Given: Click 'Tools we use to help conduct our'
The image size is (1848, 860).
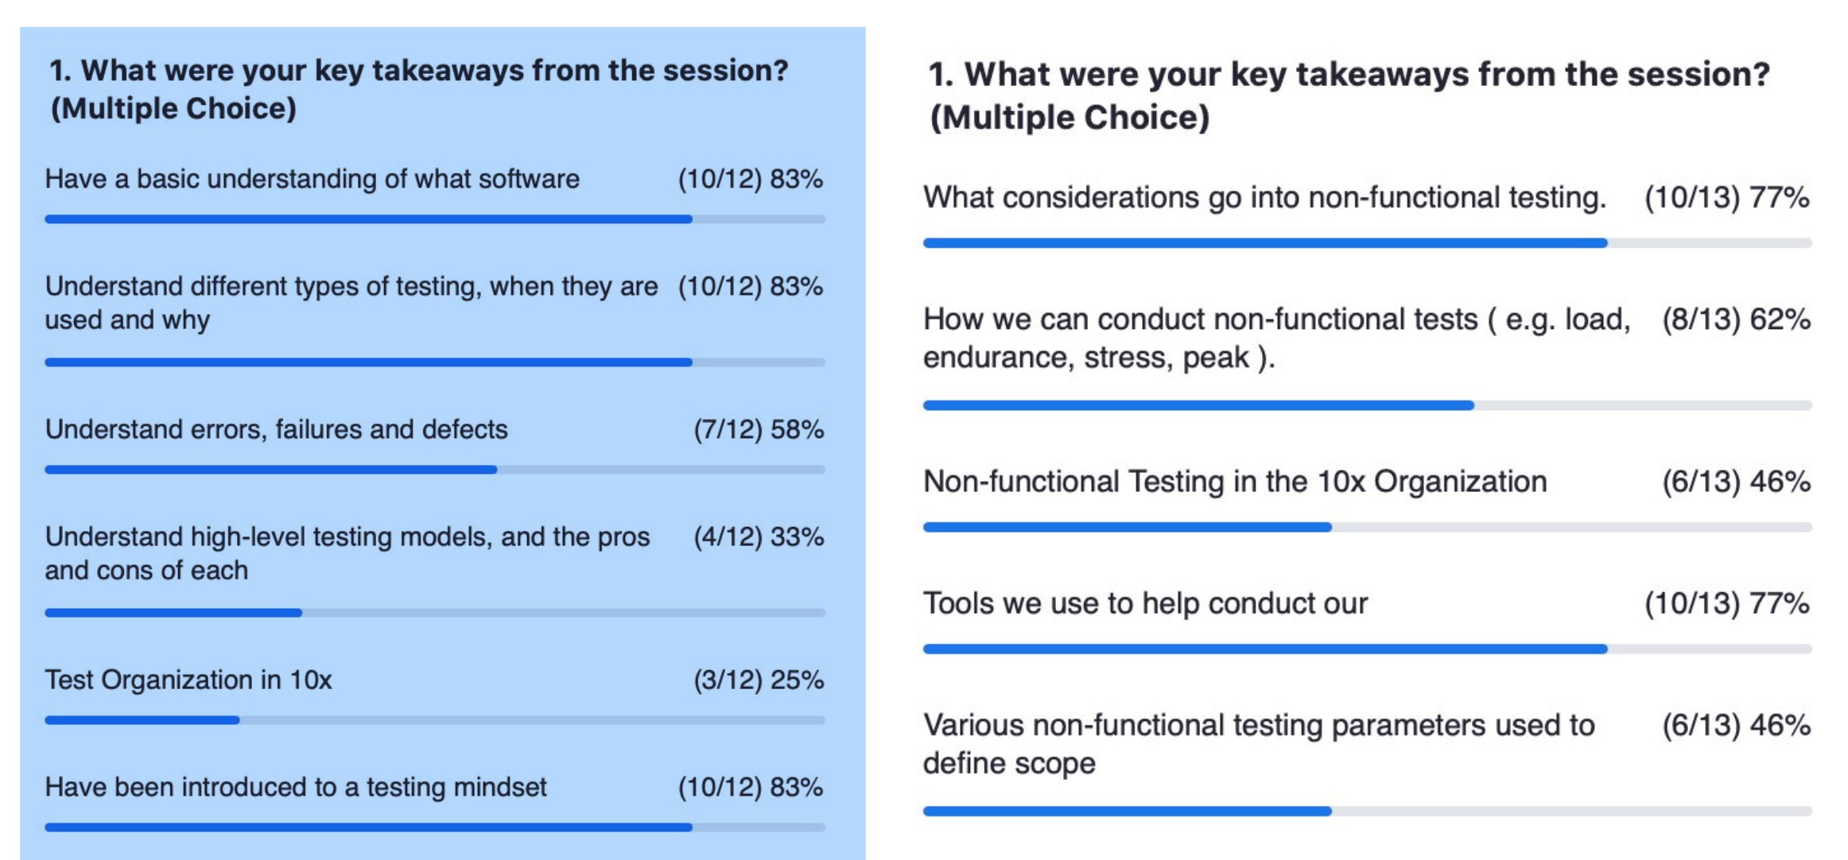Looking at the screenshot, I should (x=1145, y=603).
